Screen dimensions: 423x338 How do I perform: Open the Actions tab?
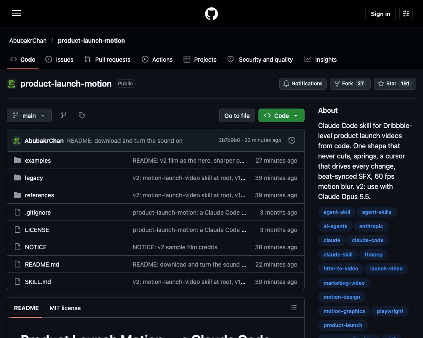pos(157,59)
